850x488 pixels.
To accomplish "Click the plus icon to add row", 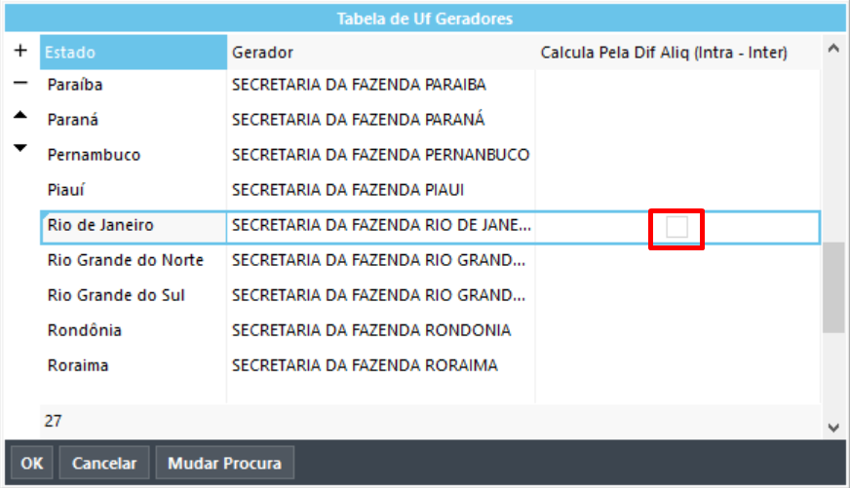I will [x=20, y=50].
